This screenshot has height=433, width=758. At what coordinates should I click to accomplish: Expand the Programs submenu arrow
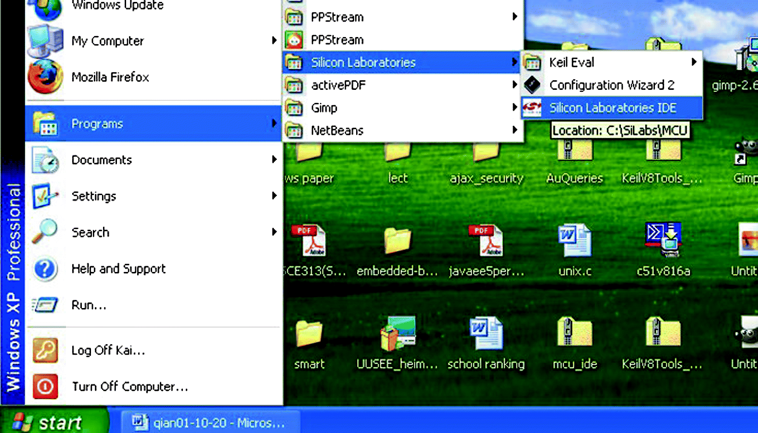coord(274,123)
